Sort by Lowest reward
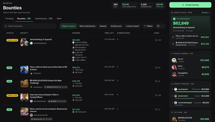The height and width of the screenshot is (122, 215). point(132,26)
